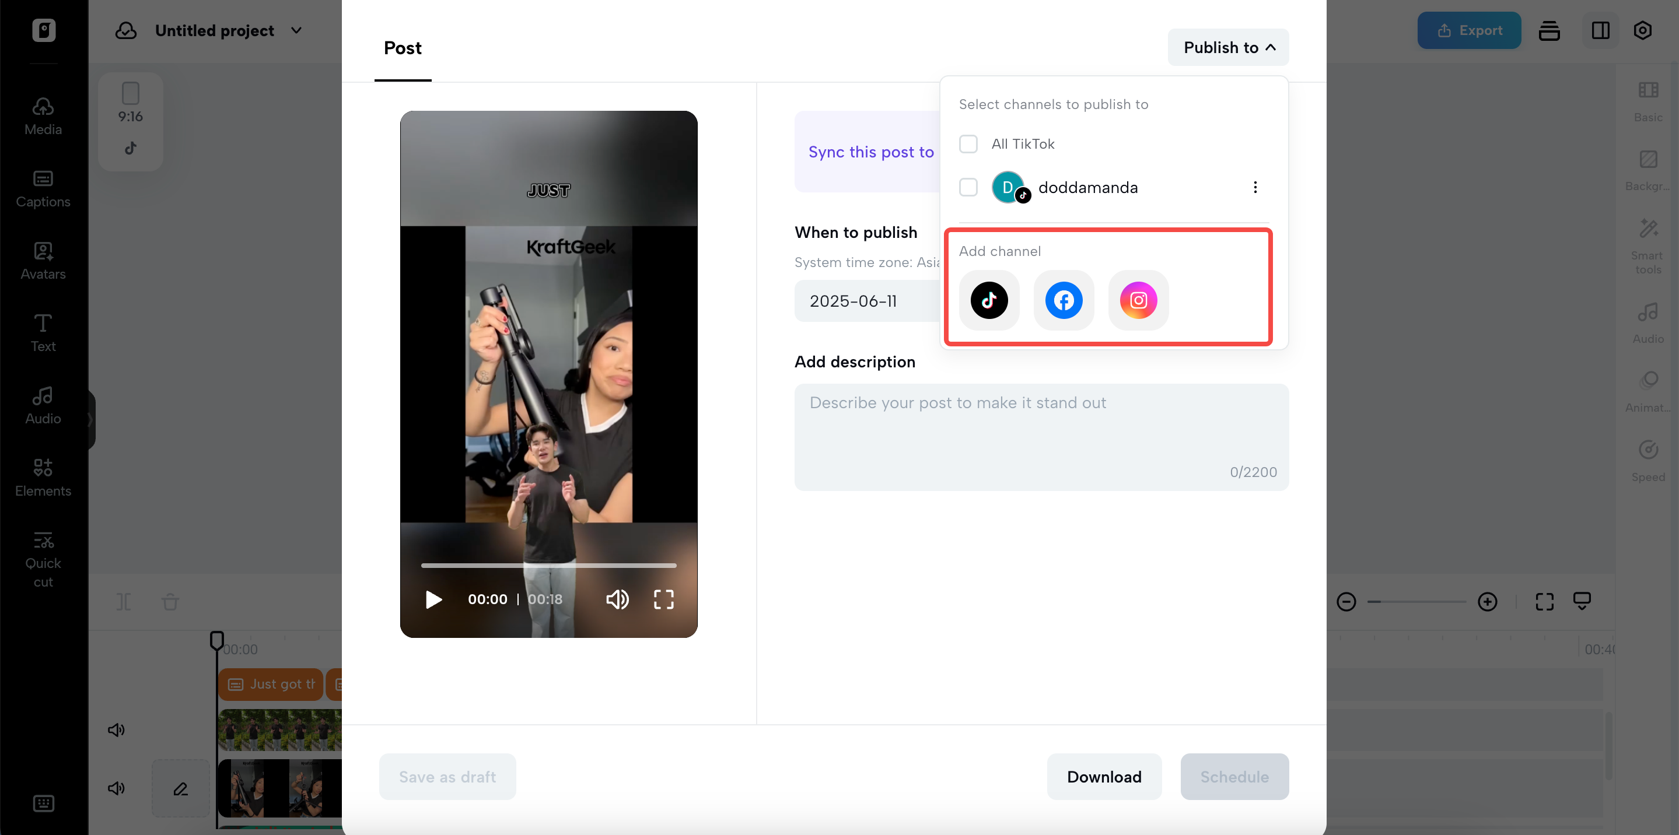This screenshot has height=835, width=1679.
Task: Open the Text panel
Action: point(43,332)
